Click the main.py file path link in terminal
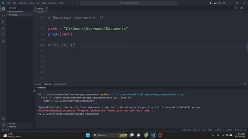The height and width of the screenshot is (139, 248). 84,98
